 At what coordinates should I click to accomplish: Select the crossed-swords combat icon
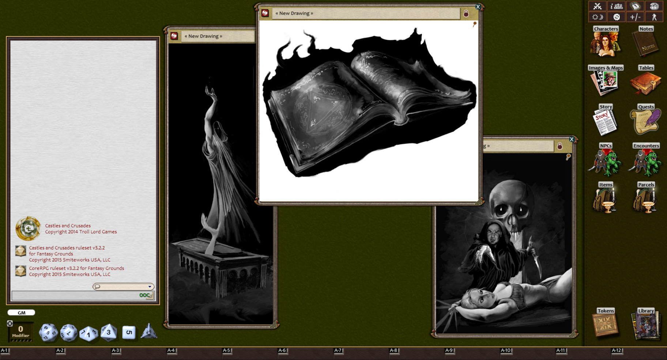click(x=598, y=6)
